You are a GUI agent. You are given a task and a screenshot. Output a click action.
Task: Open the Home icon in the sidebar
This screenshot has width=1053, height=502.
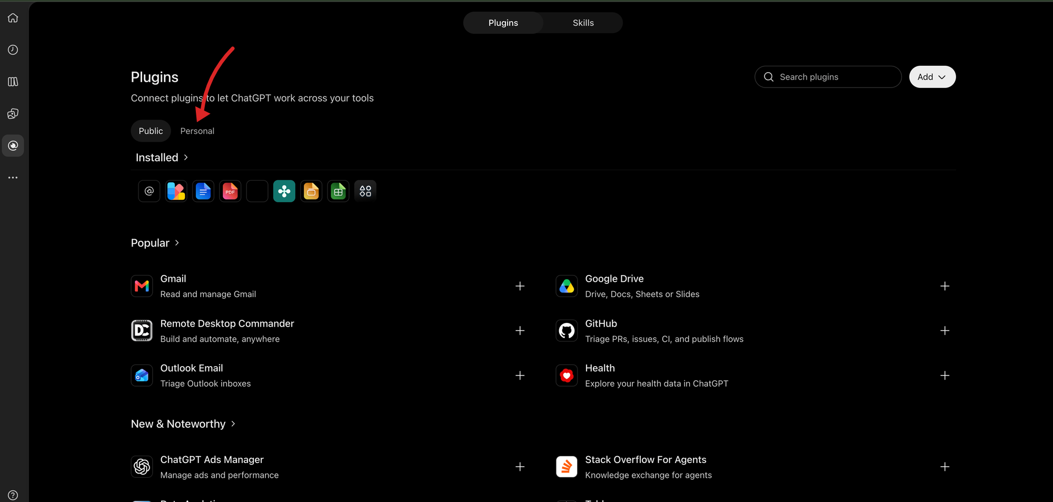coord(13,18)
